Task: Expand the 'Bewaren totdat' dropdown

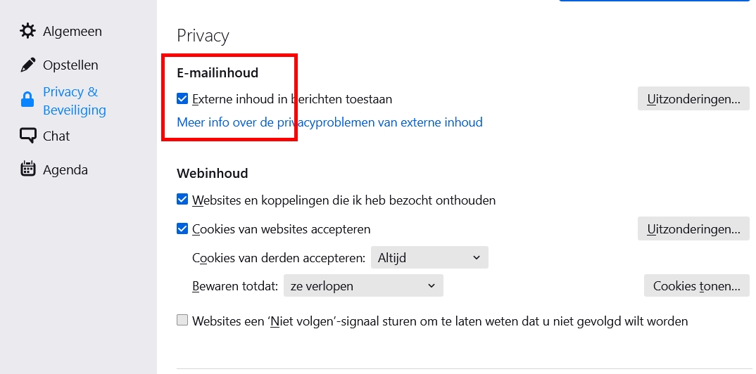Action: click(x=363, y=286)
